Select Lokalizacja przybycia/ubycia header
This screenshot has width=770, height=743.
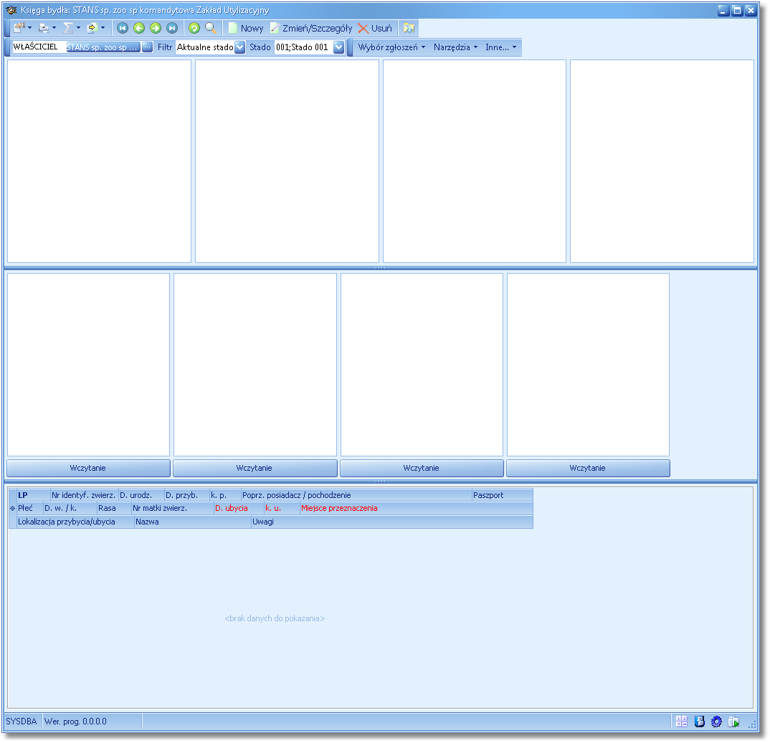click(x=75, y=522)
